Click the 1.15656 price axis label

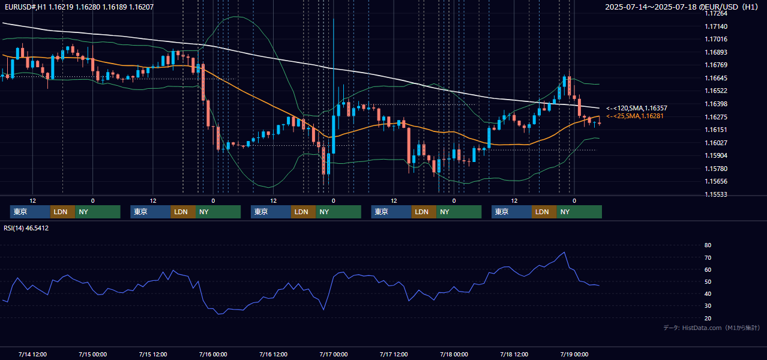tap(717, 181)
